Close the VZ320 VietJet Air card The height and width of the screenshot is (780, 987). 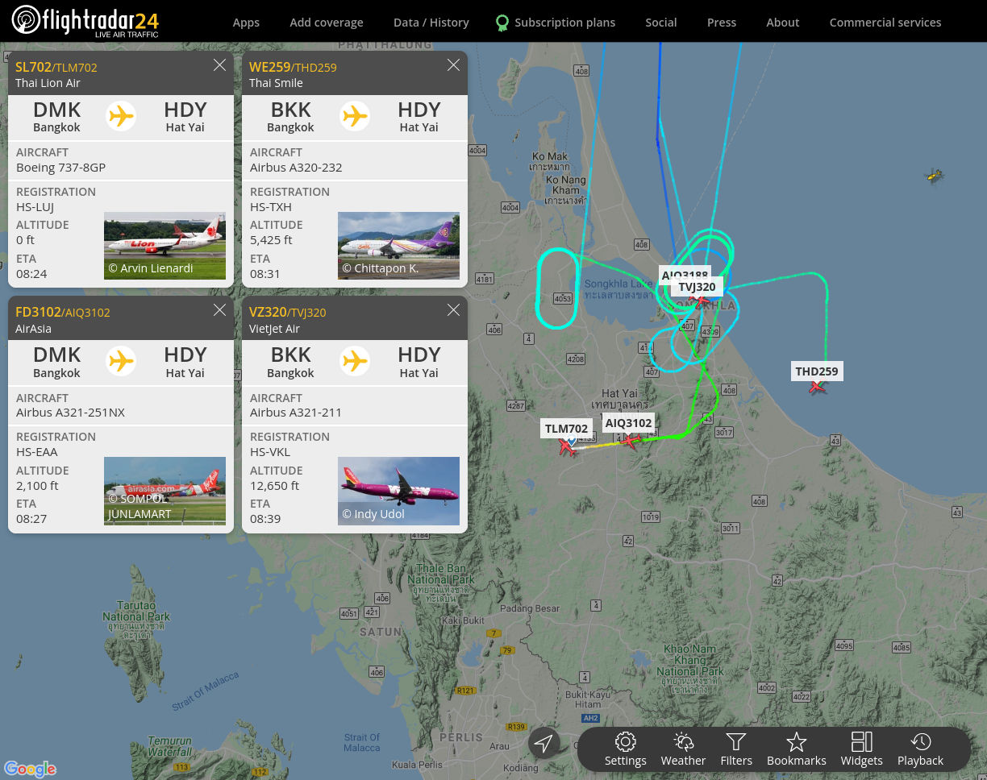point(453,310)
